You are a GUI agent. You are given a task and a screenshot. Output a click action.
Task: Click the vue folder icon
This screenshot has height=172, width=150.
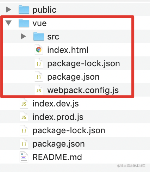24,23
